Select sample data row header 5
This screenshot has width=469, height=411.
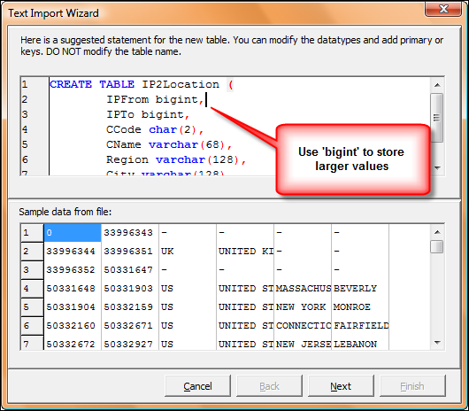point(33,306)
